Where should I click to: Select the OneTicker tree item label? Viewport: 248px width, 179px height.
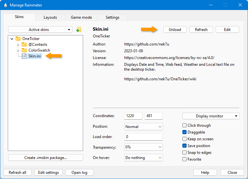(31, 39)
